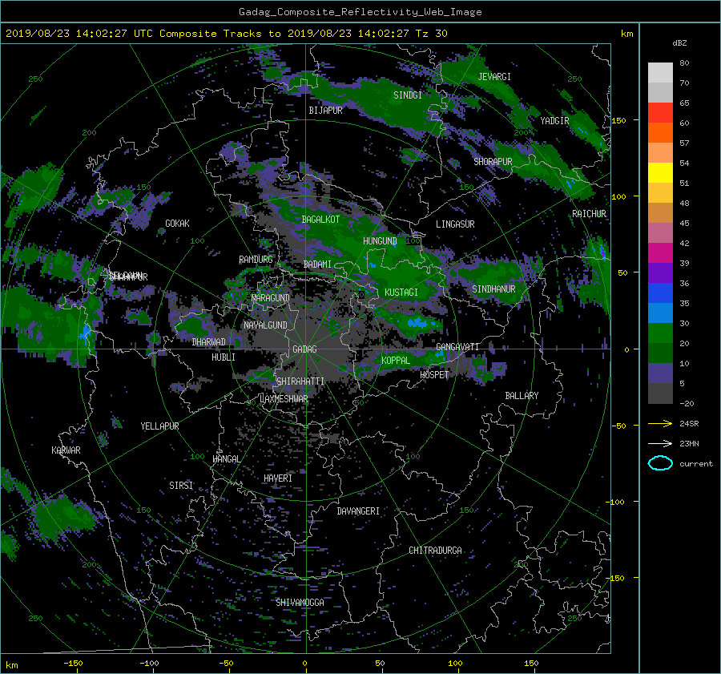This screenshot has width=721, height=674.
Task: Click the magenta storm core east of Raichur
Action: [602, 251]
